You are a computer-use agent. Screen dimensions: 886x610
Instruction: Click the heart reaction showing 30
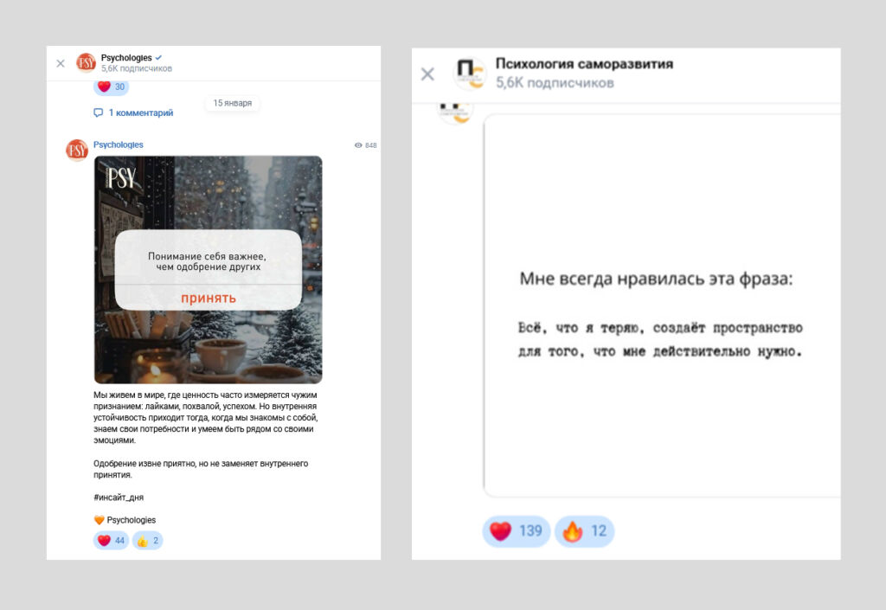point(109,87)
